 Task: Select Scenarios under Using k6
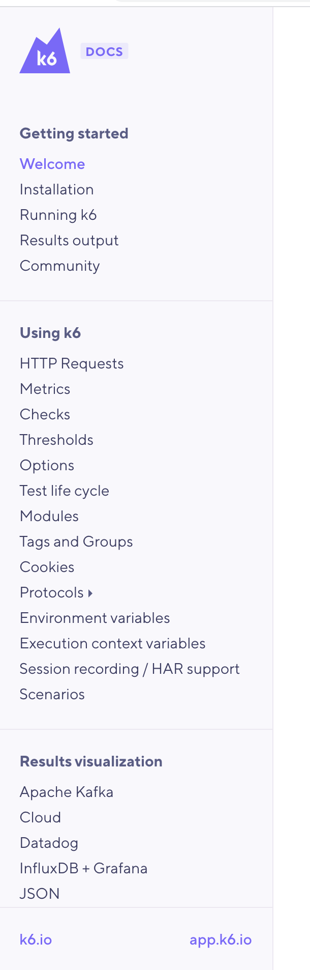coord(52,694)
